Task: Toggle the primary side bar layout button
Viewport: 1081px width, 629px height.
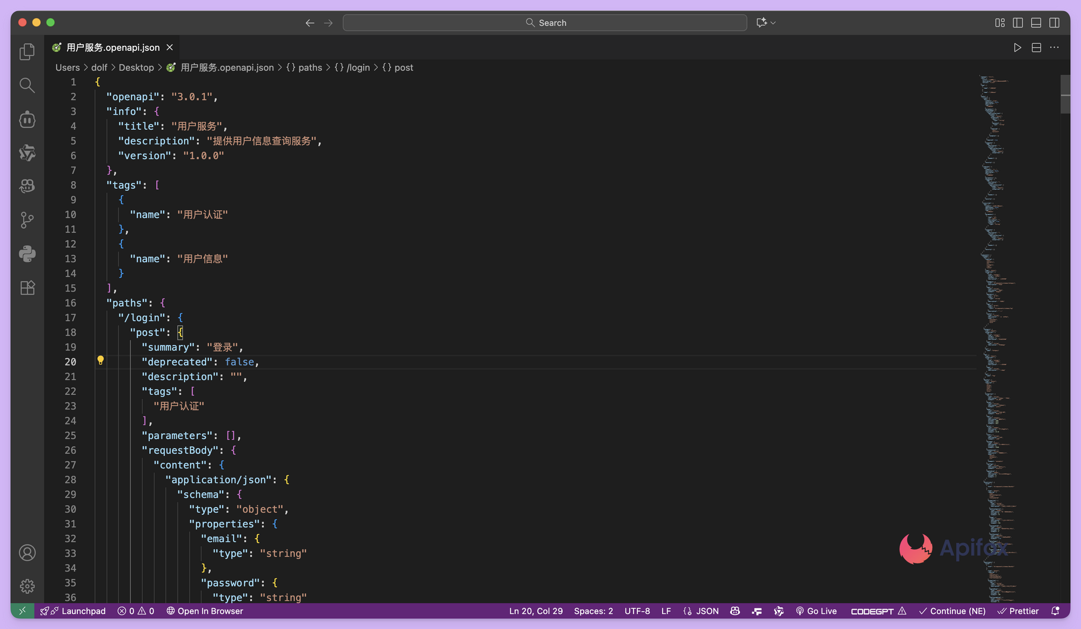Action: click(x=1018, y=23)
